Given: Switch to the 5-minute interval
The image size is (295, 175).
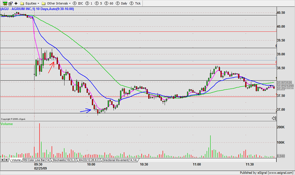Looking at the screenshot, I should 99,3.
